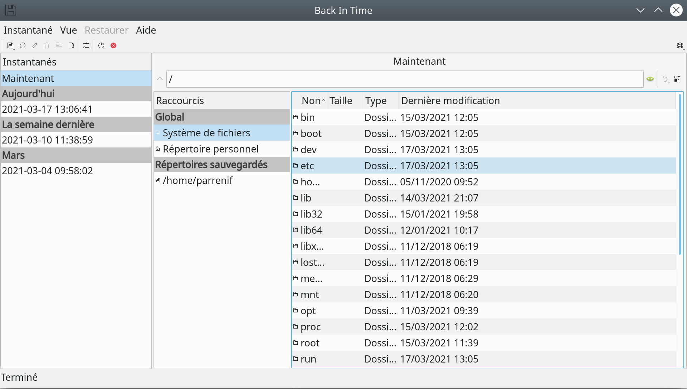Screen dimensions: 687x389
Task: Take a new snapshot with the save icon
Action: tap(10, 45)
